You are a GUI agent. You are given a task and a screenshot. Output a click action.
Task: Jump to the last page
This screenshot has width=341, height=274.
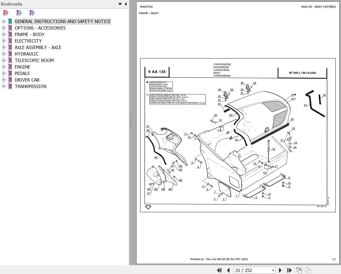coord(289,270)
